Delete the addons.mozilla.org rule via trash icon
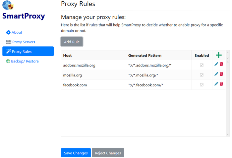 pos(221,65)
